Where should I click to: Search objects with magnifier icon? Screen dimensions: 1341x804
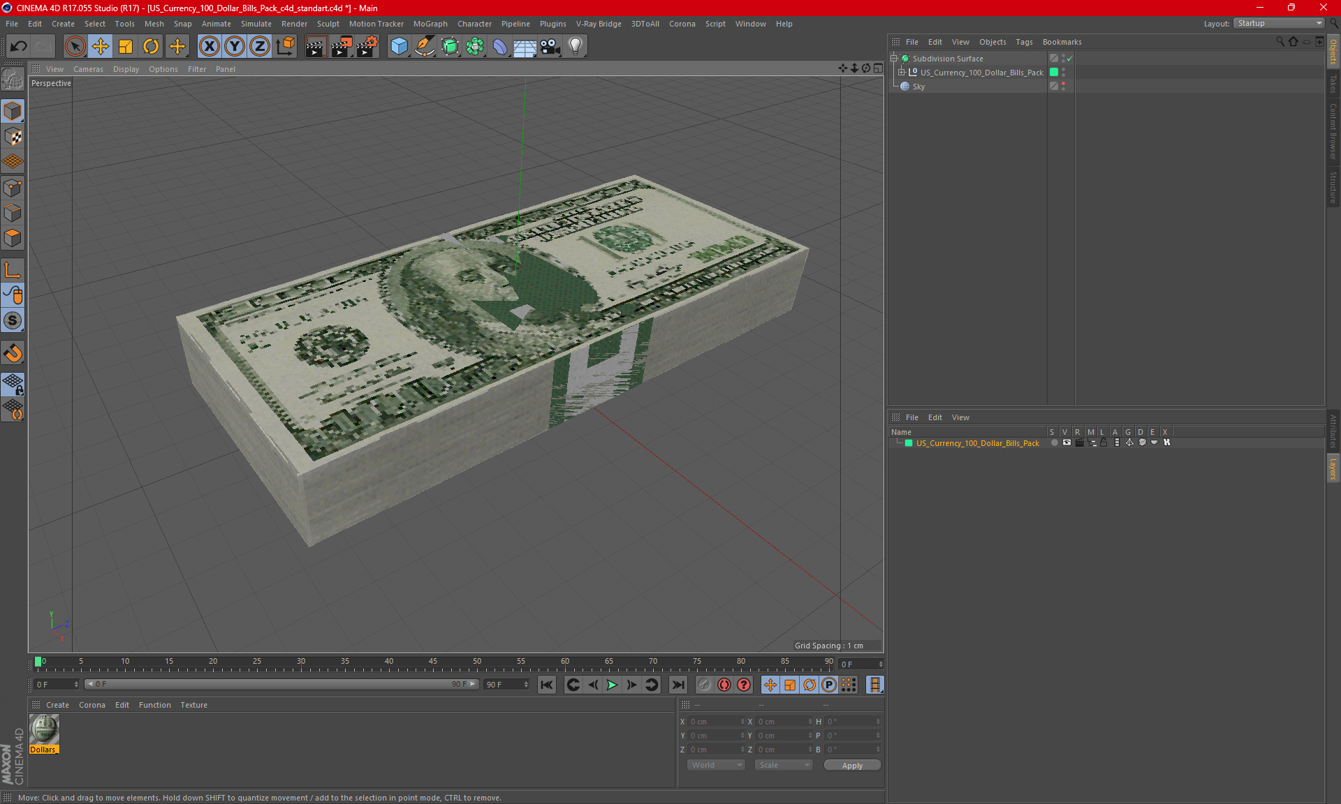point(1280,42)
